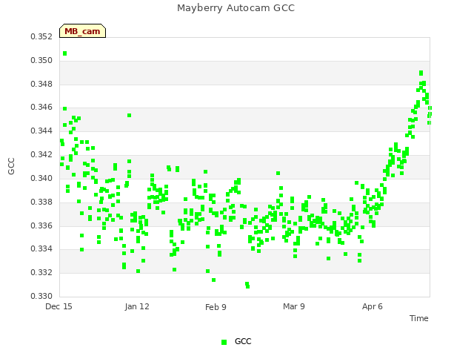Click the vertical GCC axis label

pyautogui.click(x=11, y=166)
